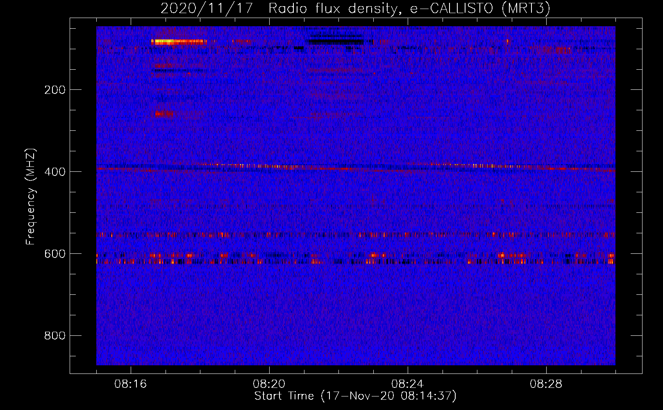Click the 400 frequency tick label
The height and width of the screenshot is (410, 663).
click(55, 172)
